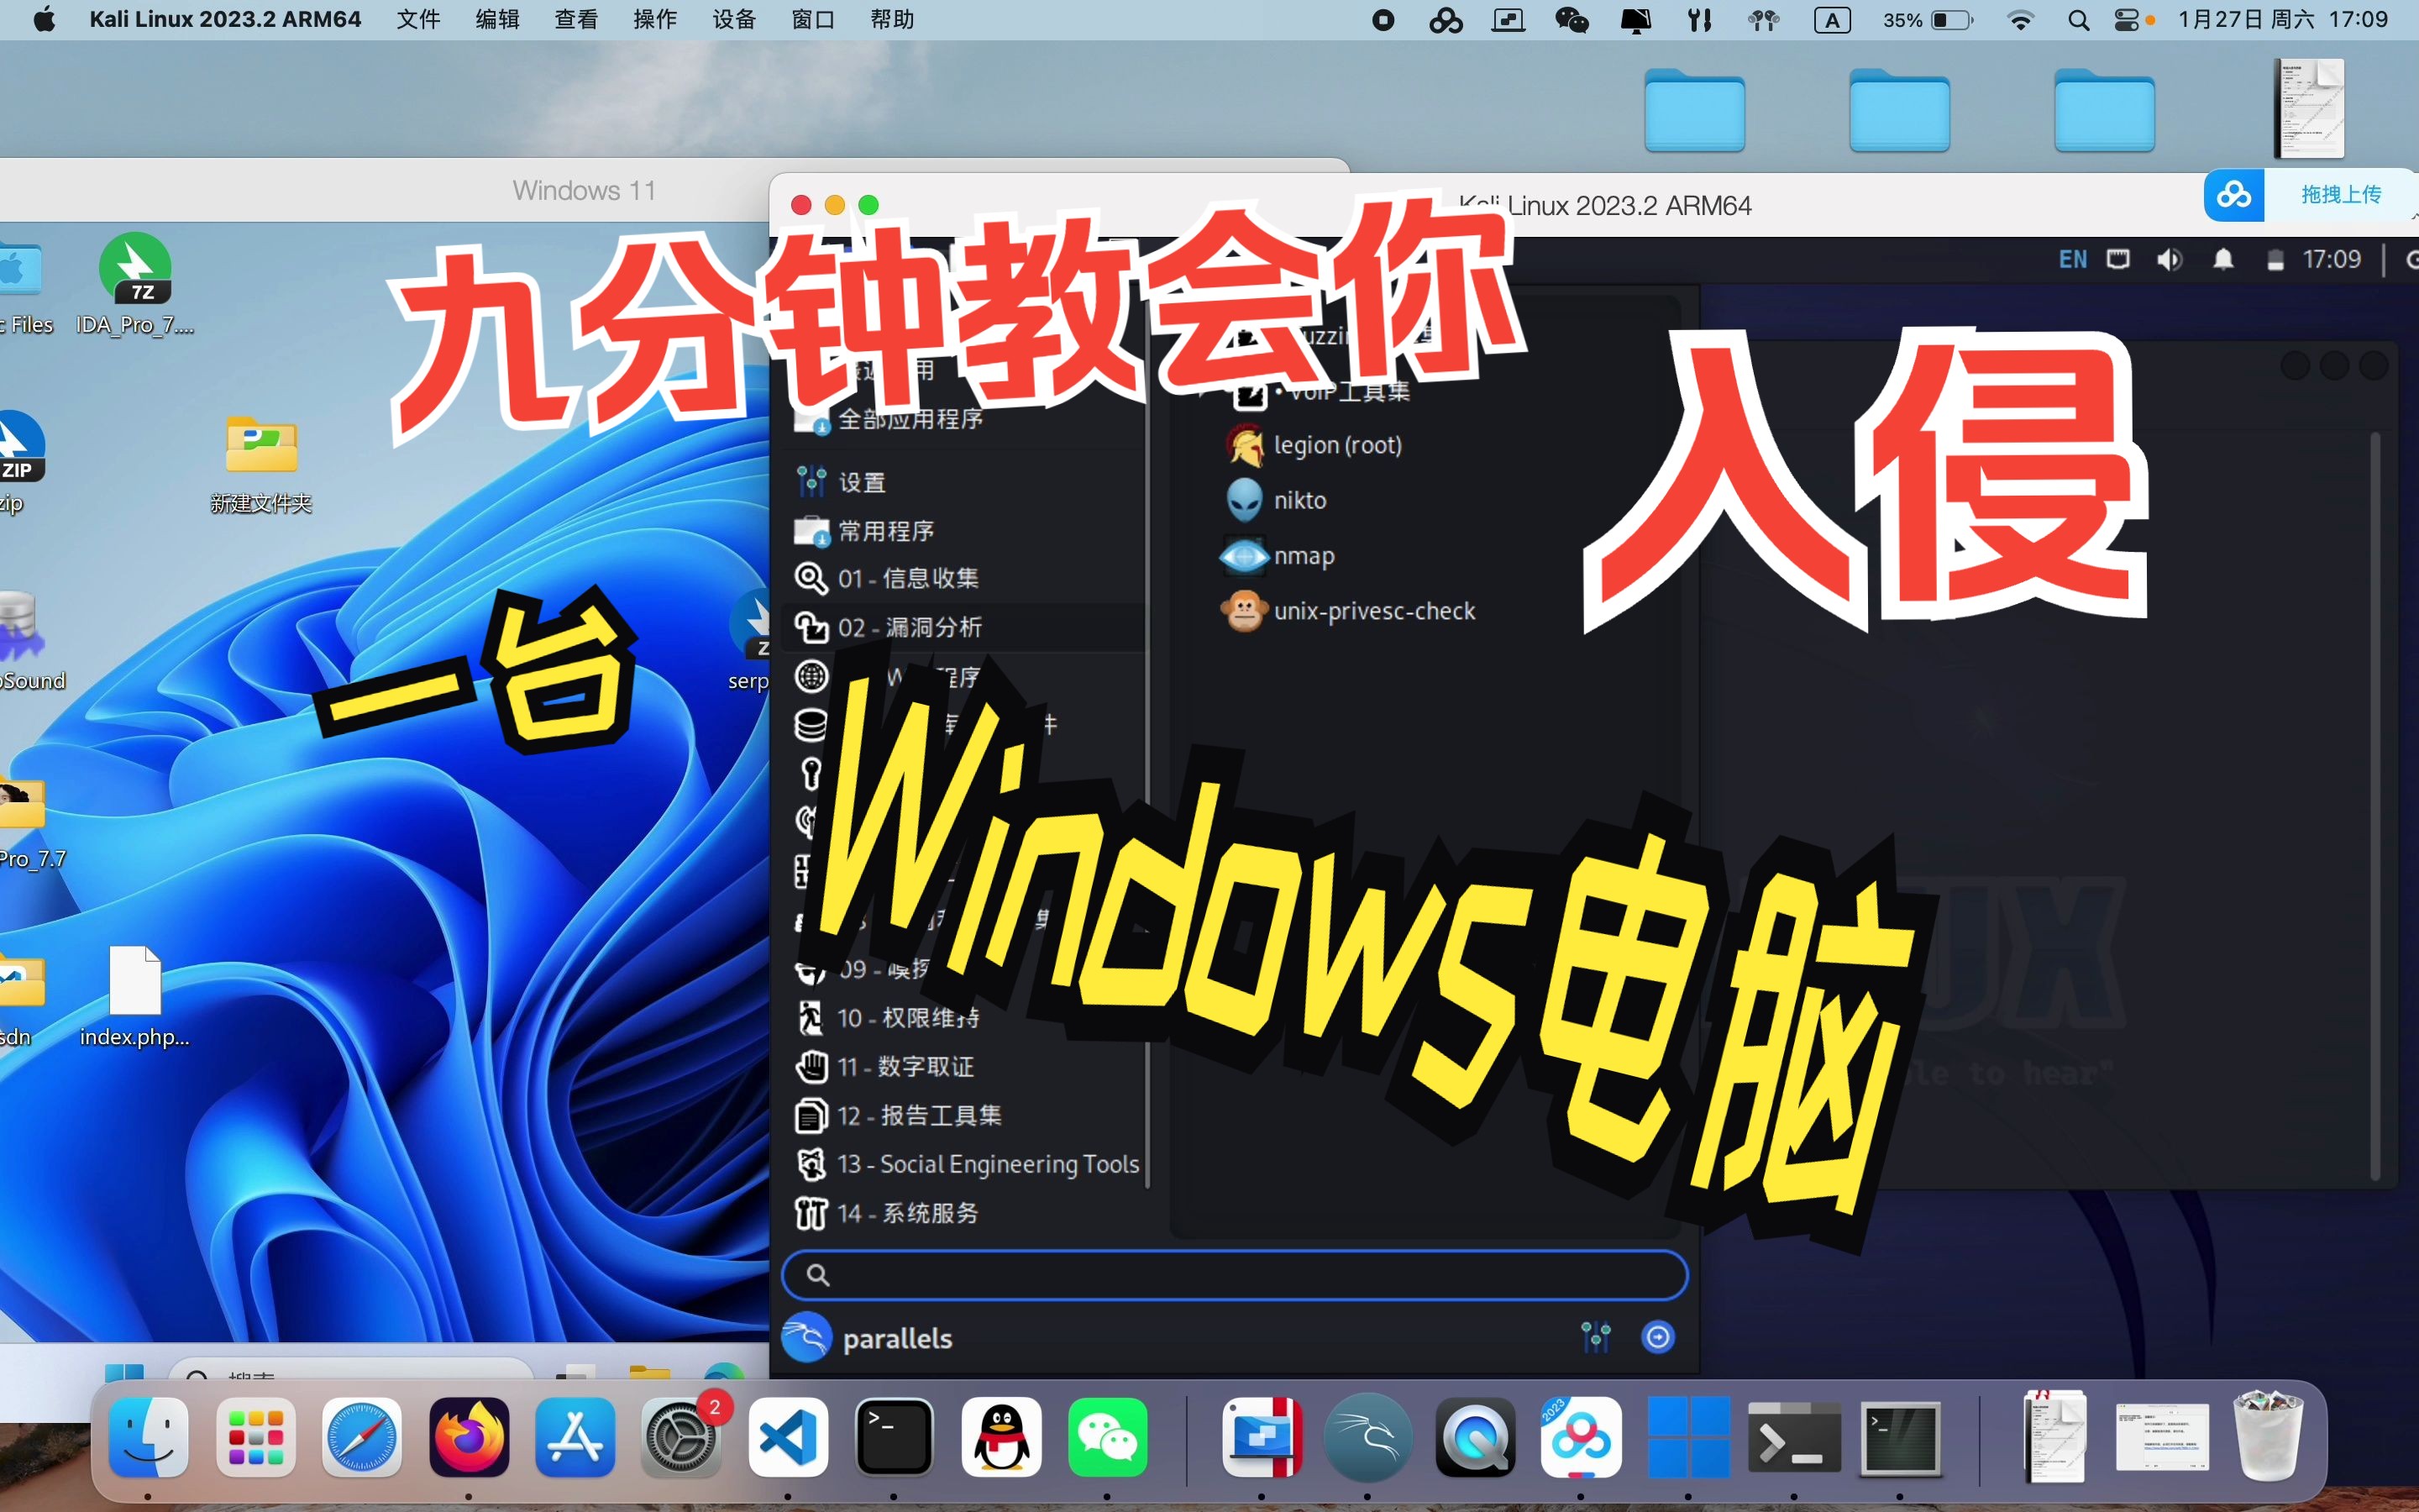
Task: Expand 01 - 信息收集 category
Action: [x=964, y=578]
